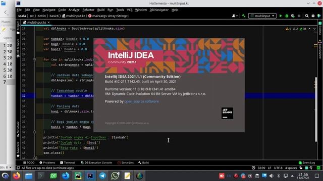Open IDE settings gear icon

click(x=313, y=16)
